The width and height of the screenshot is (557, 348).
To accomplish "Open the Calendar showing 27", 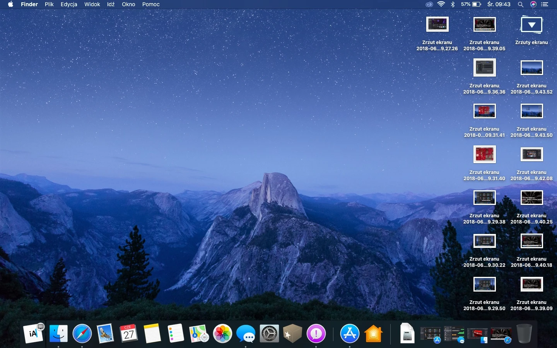I will pyautogui.click(x=128, y=333).
